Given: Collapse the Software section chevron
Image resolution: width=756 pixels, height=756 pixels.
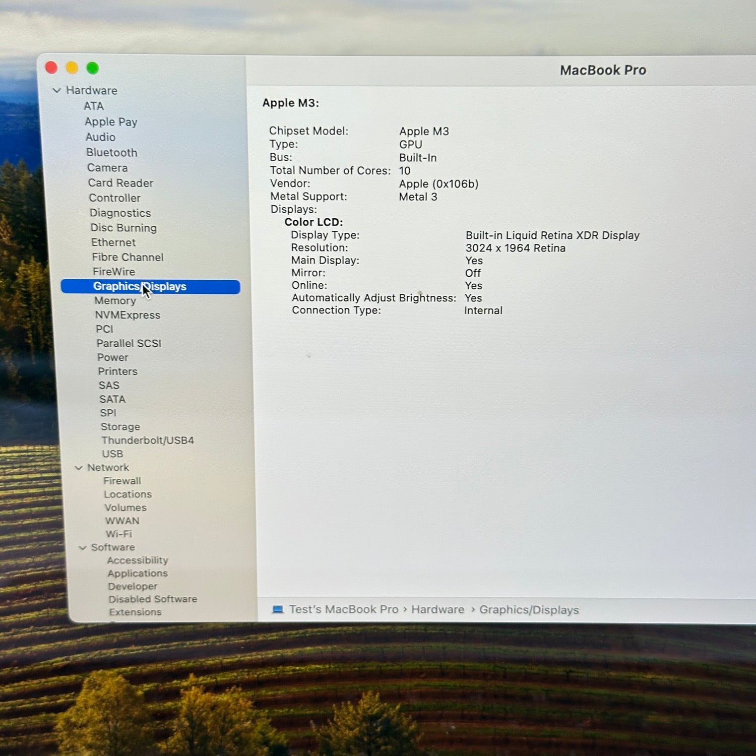Looking at the screenshot, I should point(83,548).
